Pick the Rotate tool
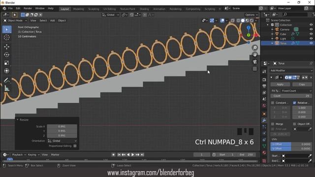315x177 pixels. click(x=6, y=55)
